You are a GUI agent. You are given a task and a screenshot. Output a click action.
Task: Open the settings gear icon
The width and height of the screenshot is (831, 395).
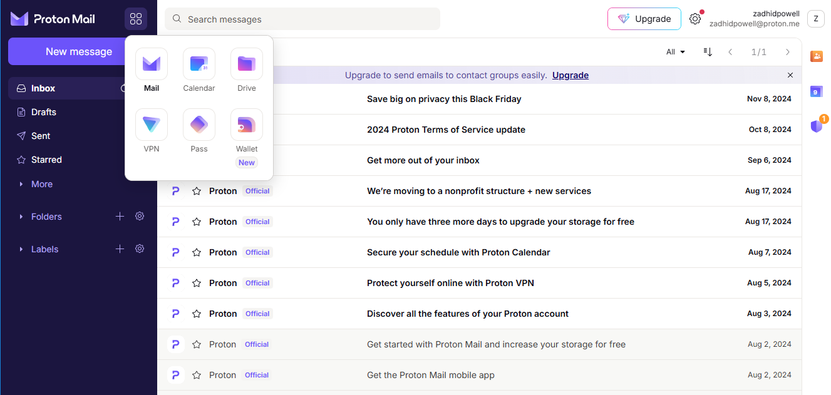tap(695, 19)
